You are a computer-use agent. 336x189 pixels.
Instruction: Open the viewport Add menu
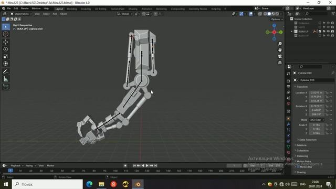point(55,14)
